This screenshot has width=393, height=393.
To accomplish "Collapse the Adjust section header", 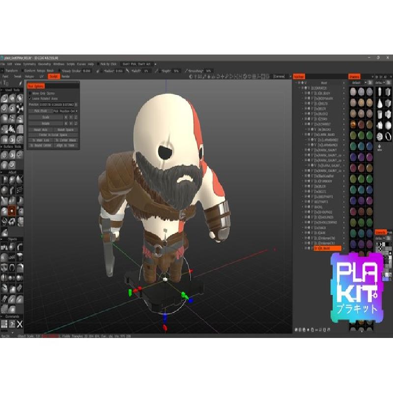I will 12,172.
